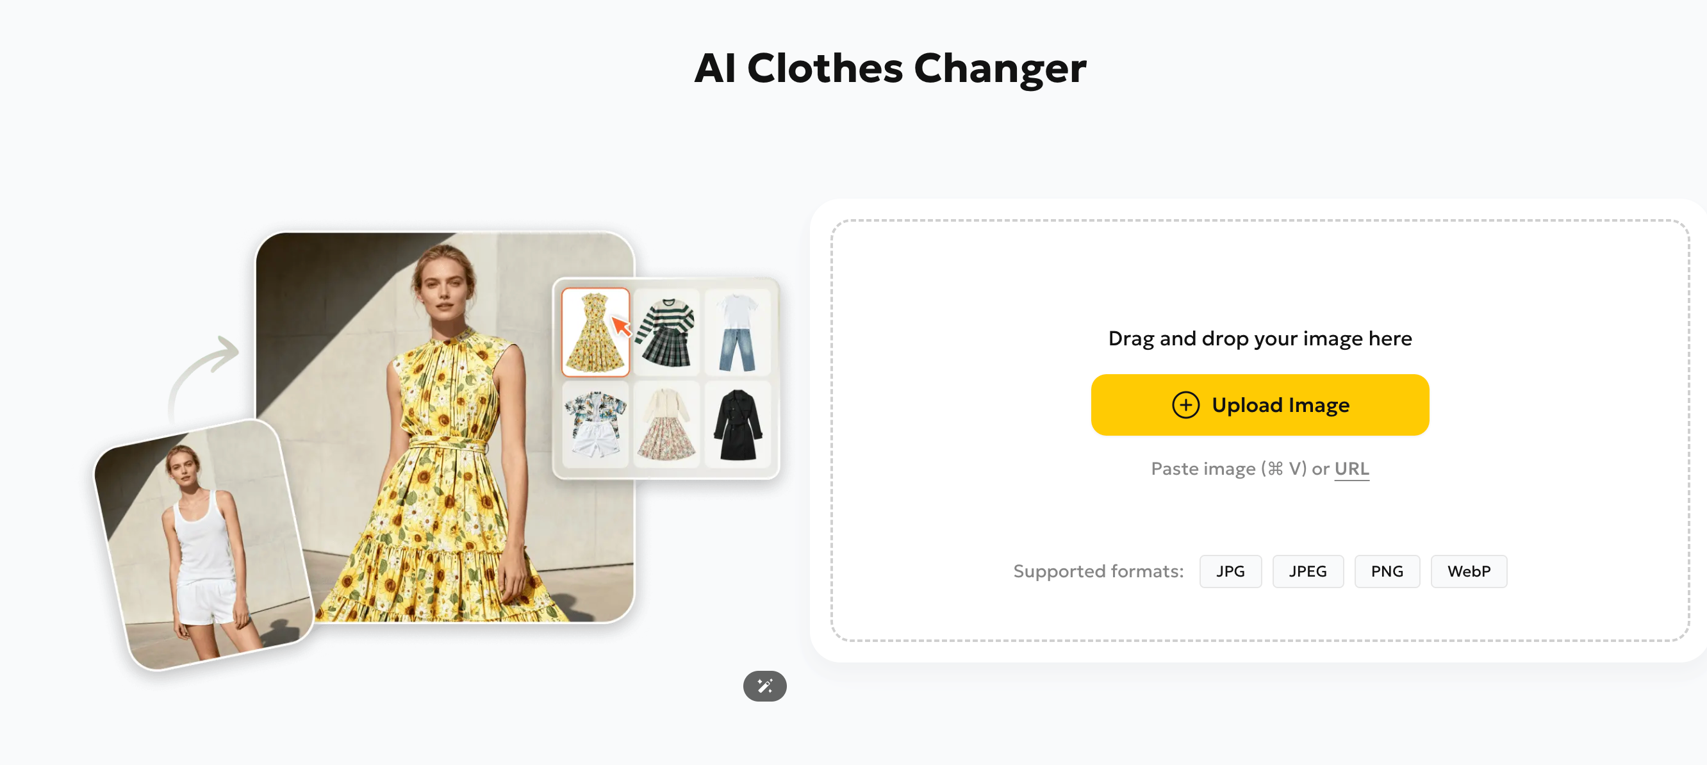The height and width of the screenshot is (765, 1707).
Task: Click the JPG format tag
Action: click(1230, 571)
